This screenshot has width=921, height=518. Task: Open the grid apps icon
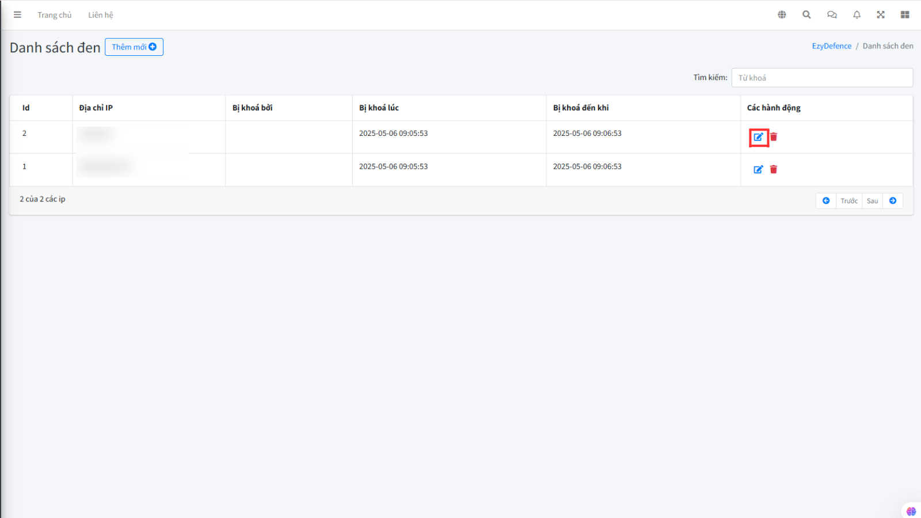tap(905, 15)
